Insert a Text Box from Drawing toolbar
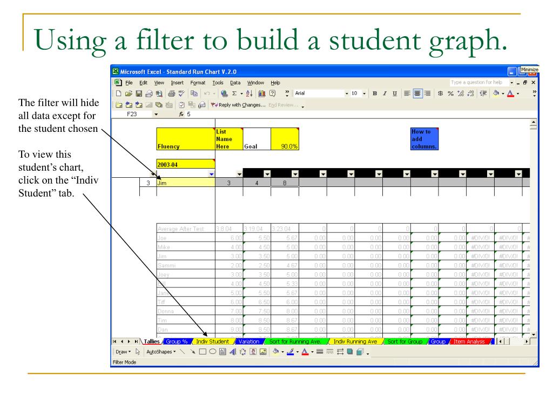Screen dimensions: 553x415 pos(222,352)
